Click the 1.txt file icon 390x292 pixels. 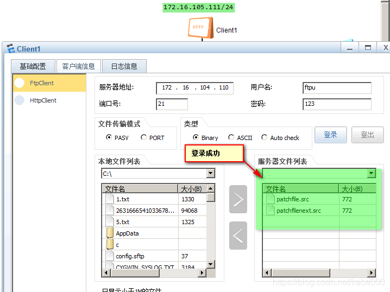pyautogui.click(x=109, y=199)
